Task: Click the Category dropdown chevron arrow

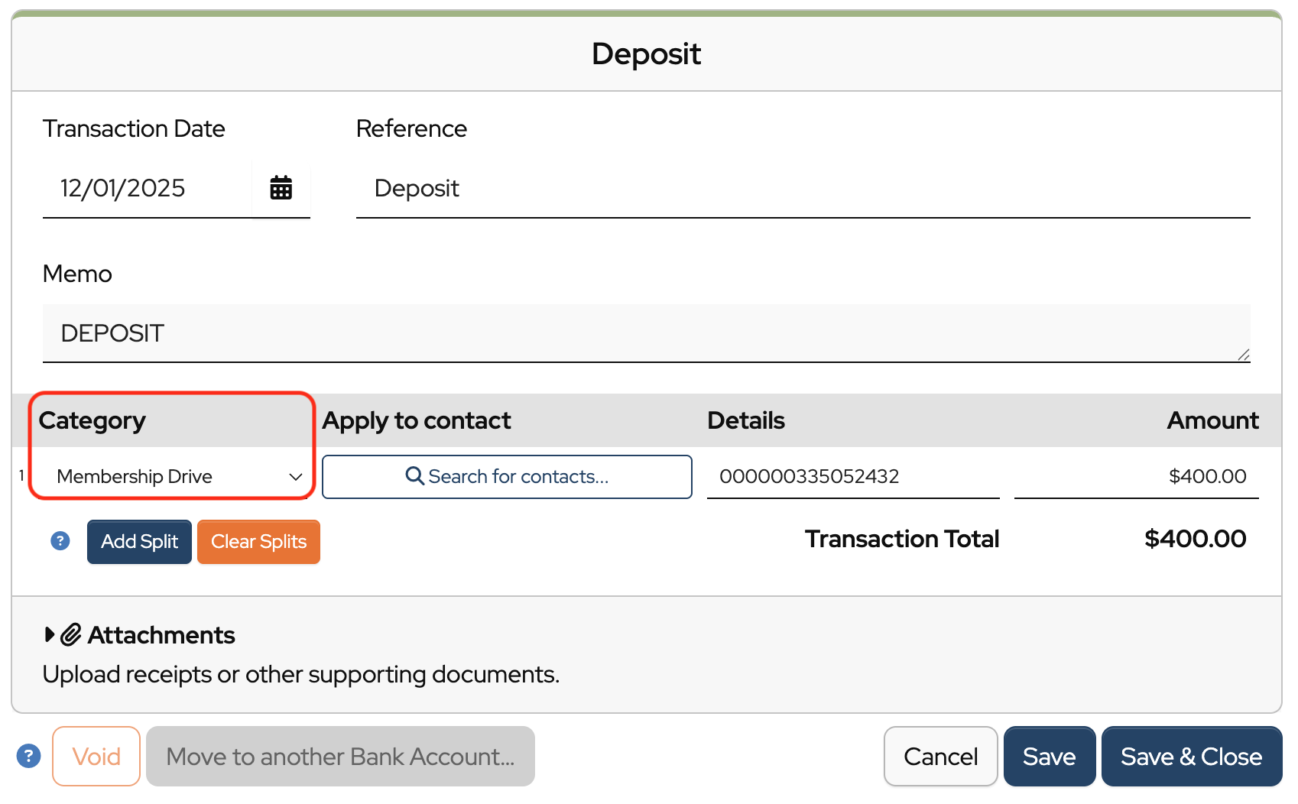Action: point(295,477)
